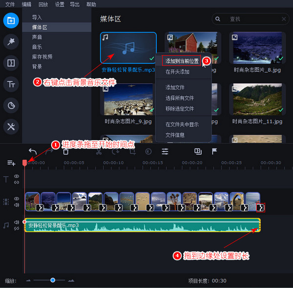Select 时尚杂志图片_8.jpg thumbnail
Viewport: 293px width, 288px height.
257,48
